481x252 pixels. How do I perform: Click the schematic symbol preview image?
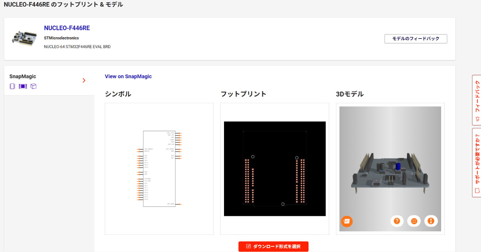coord(159,169)
